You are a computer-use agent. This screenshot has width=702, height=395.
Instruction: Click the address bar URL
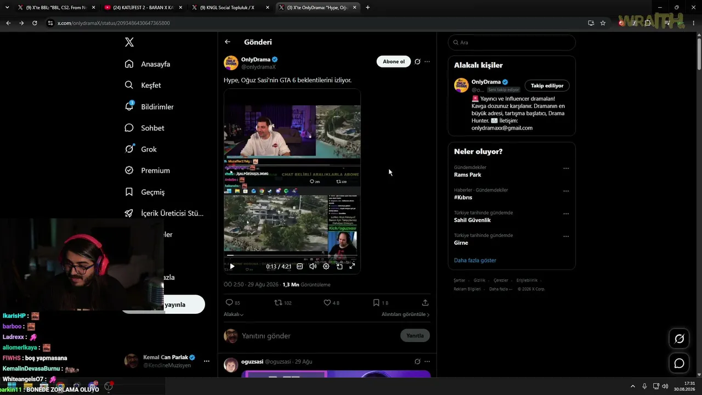pos(114,23)
